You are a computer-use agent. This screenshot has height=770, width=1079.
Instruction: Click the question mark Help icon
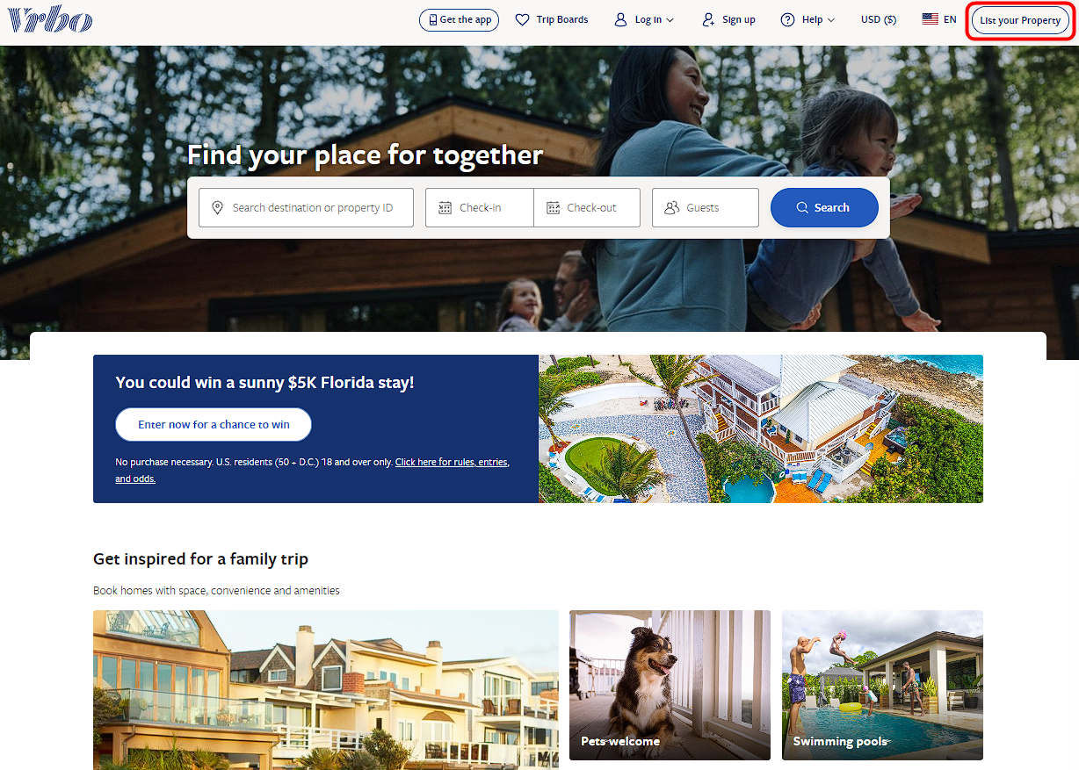click(x=787, y=19)
